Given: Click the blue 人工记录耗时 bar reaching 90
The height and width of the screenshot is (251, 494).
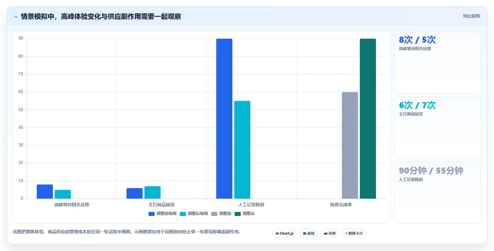Looking at the screenshot, I should point(224,119).
